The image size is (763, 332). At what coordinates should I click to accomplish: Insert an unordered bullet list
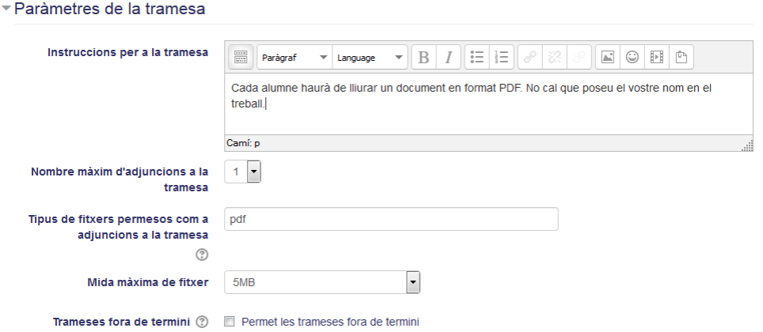[476, 58]
